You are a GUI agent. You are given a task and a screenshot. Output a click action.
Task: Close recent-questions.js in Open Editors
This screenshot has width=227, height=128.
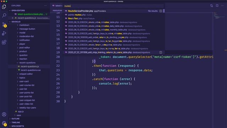(x=12, y=18)
